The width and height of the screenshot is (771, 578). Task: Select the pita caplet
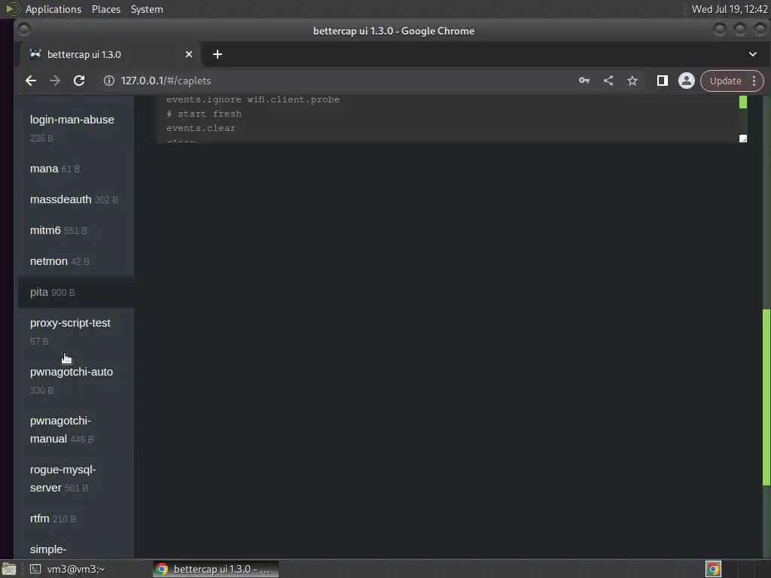coord(76,292)
